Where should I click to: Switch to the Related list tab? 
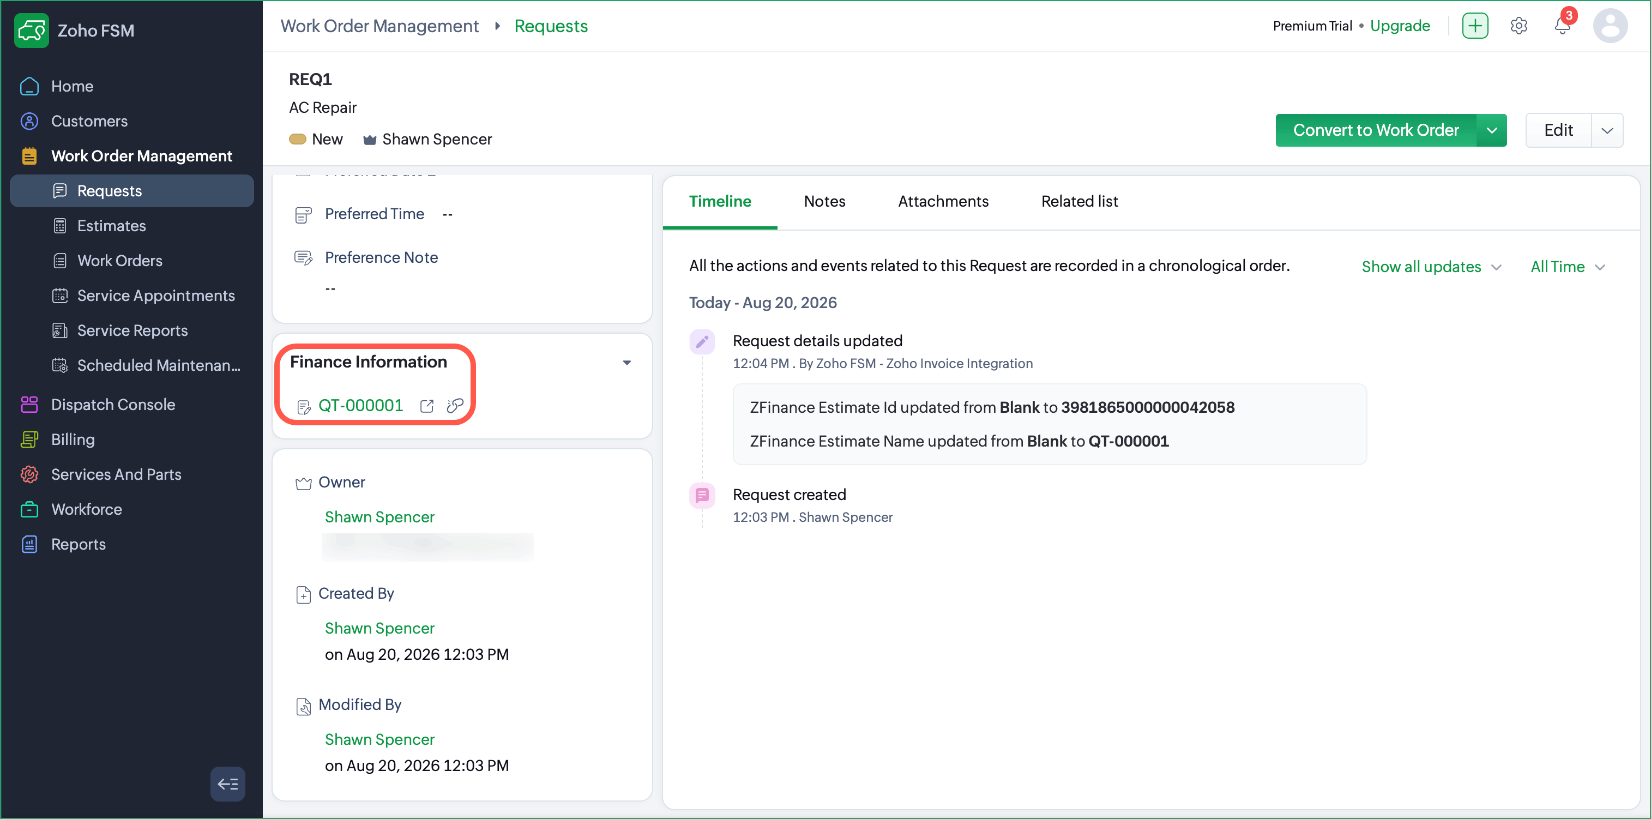pos(1079,201)
